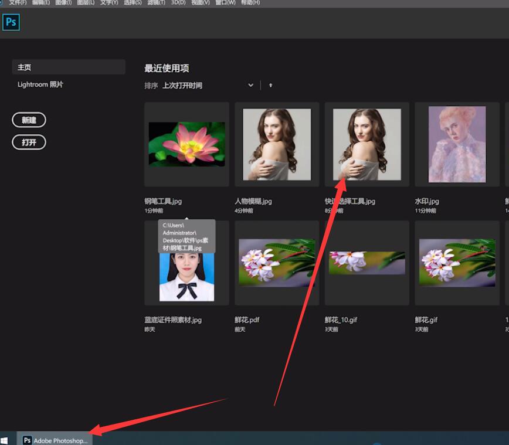The image size is (509, 445).
Task: Open the 帮助(H) menu
Action: point(250,2)
